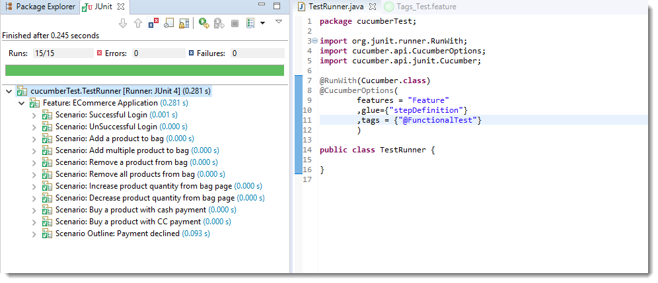Click 'Finished after 0.245 seconds' status text
The height and width of the screenshot is (283, 658).
pos(51,36)
